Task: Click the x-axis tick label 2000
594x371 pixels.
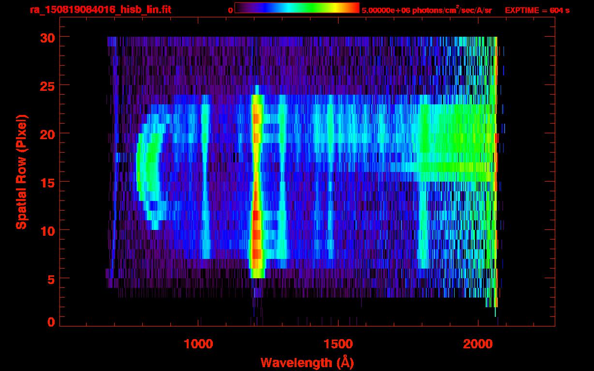Action: (x=478, y=344)
